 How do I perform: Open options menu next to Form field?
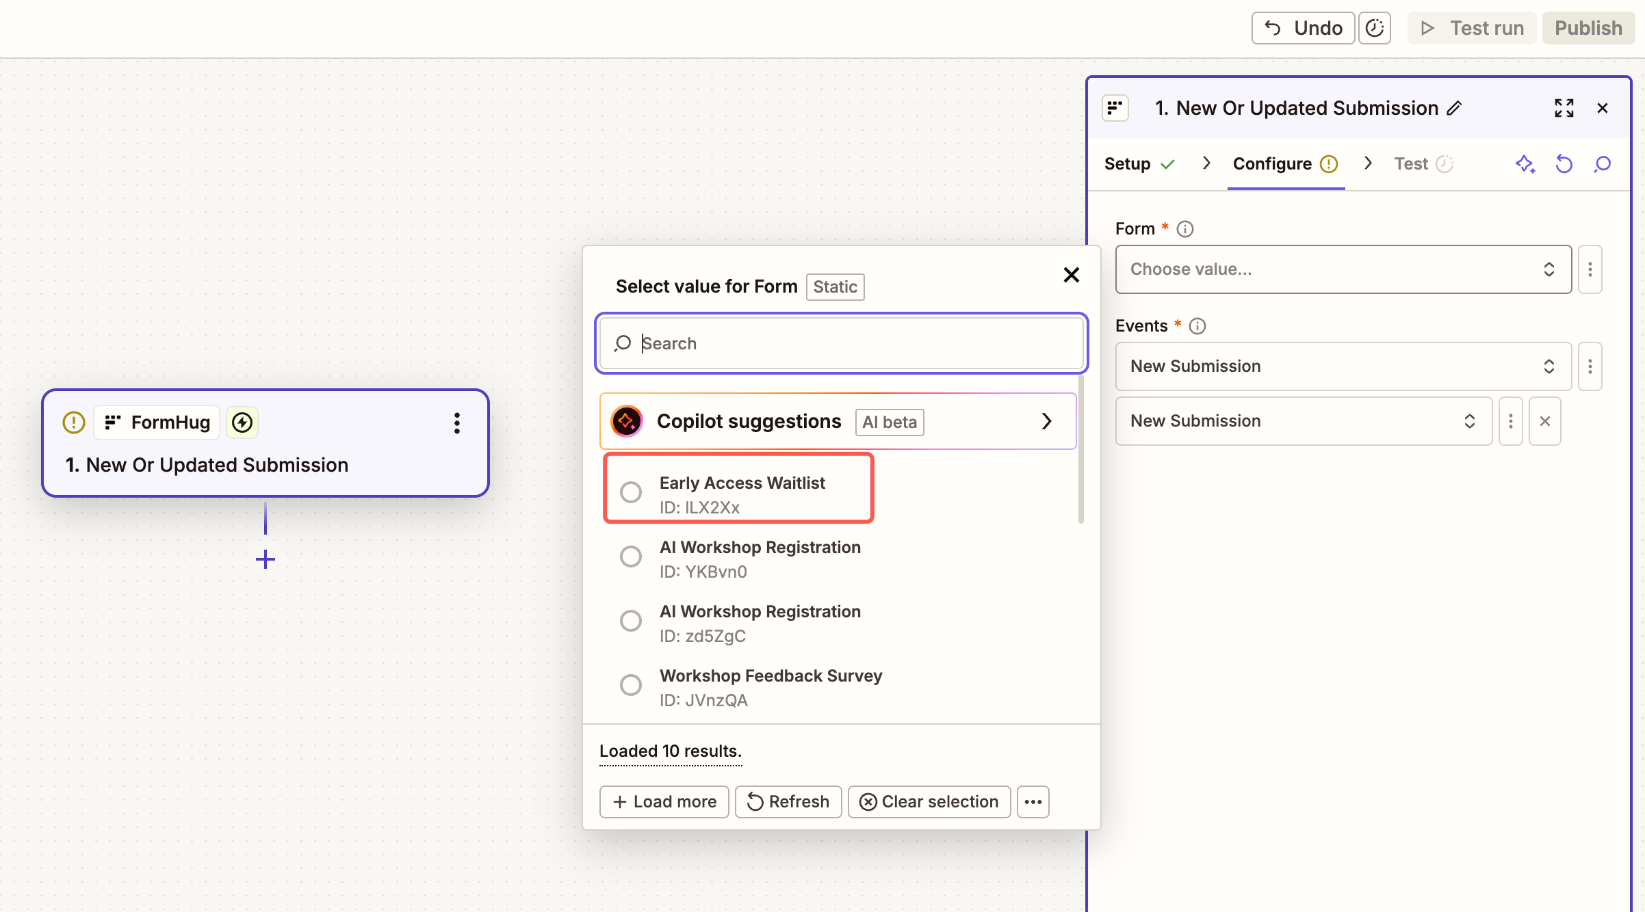[1590, 269]
